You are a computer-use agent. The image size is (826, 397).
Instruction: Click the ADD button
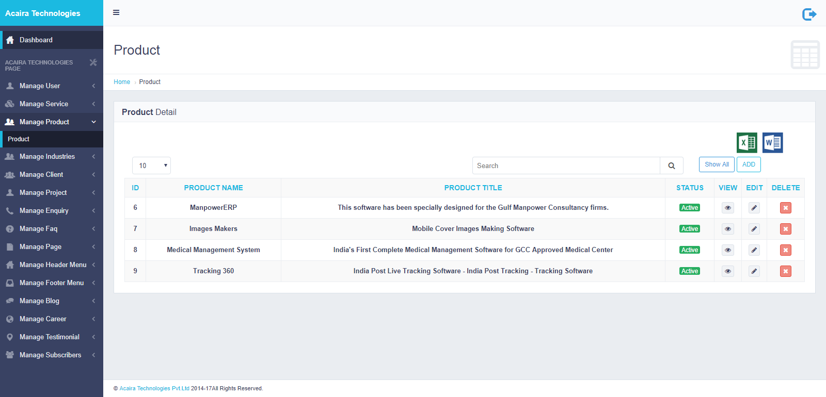748,164
